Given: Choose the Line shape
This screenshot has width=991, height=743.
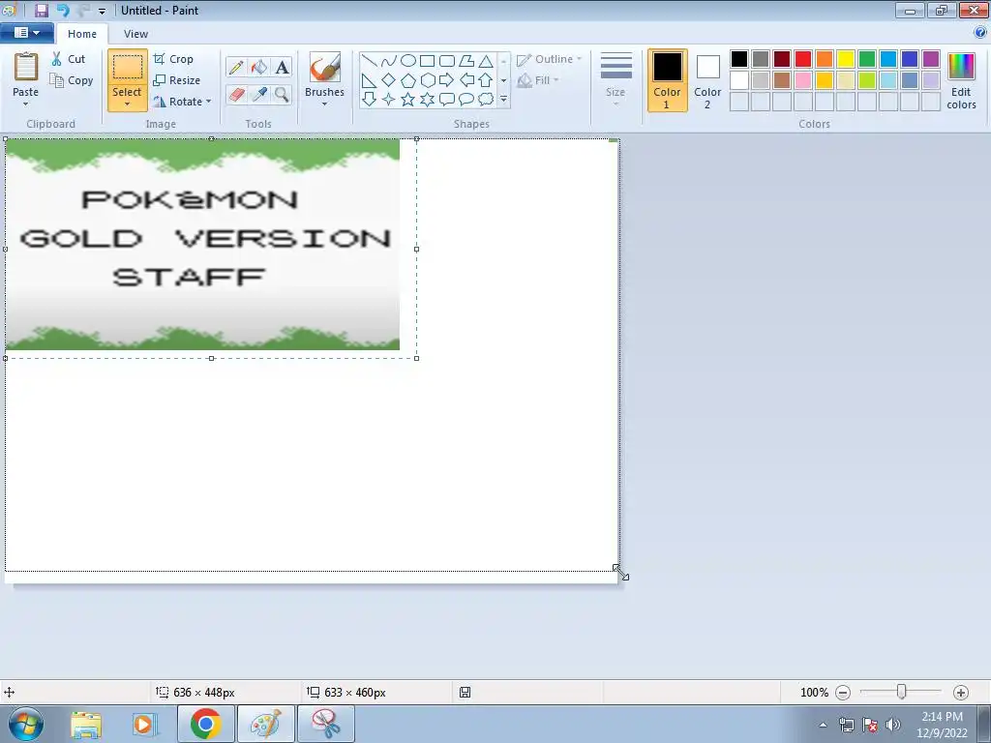Looking at the screenshot, I should [x=370, y=61].
